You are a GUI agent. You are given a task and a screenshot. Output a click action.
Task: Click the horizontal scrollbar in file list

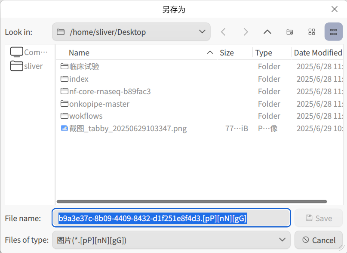click(192, 201)
